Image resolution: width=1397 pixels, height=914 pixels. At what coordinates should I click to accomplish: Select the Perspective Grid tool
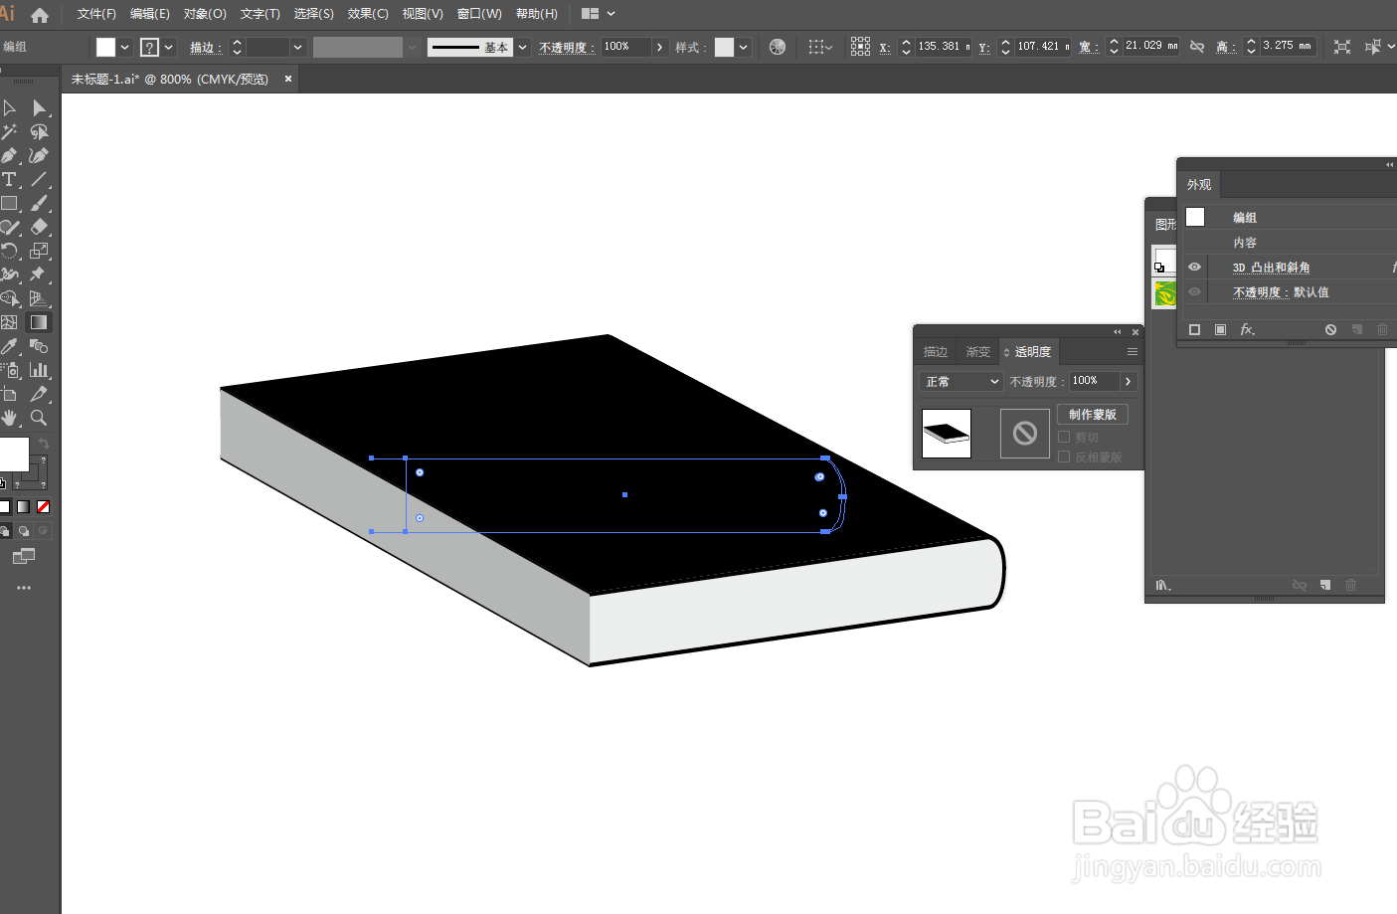coord(39,298)
